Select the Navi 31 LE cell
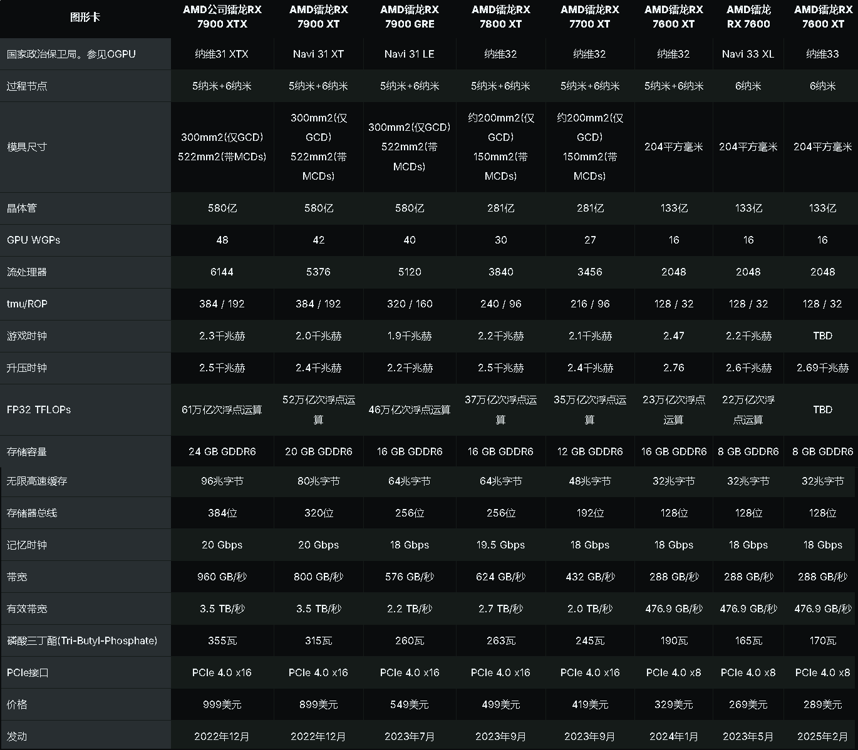Viewport: 858px width, 750px height. 410,54
